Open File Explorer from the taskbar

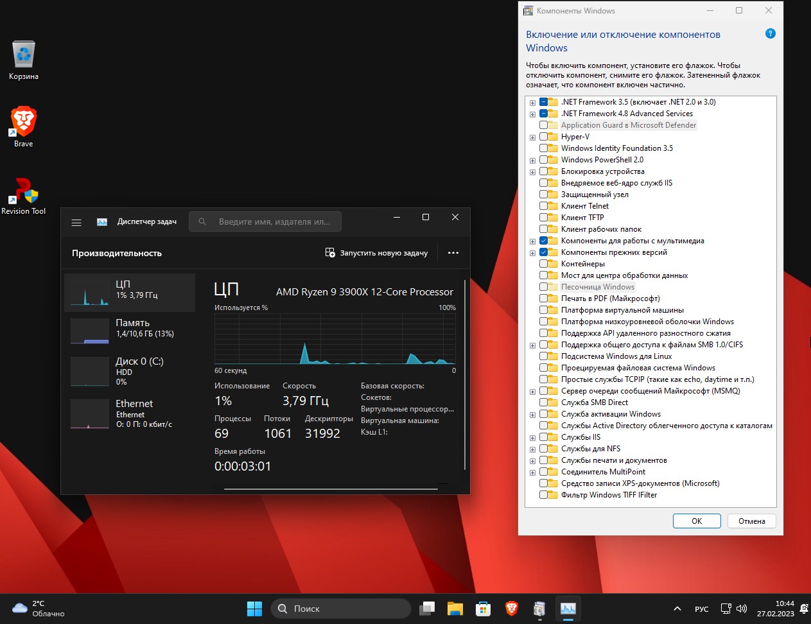(x=455, y=609)
